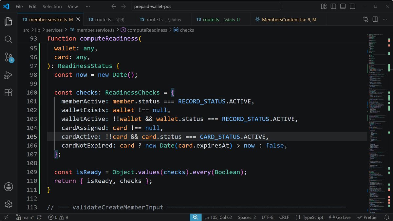Open errors and warnings 0 / 9 indicator
Image resolution: width=393 pixels, height=221 pixels.
58,217
